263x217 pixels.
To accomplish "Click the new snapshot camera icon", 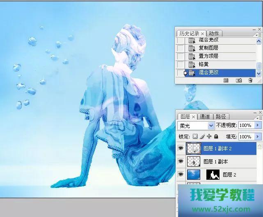I will point(238,81).
